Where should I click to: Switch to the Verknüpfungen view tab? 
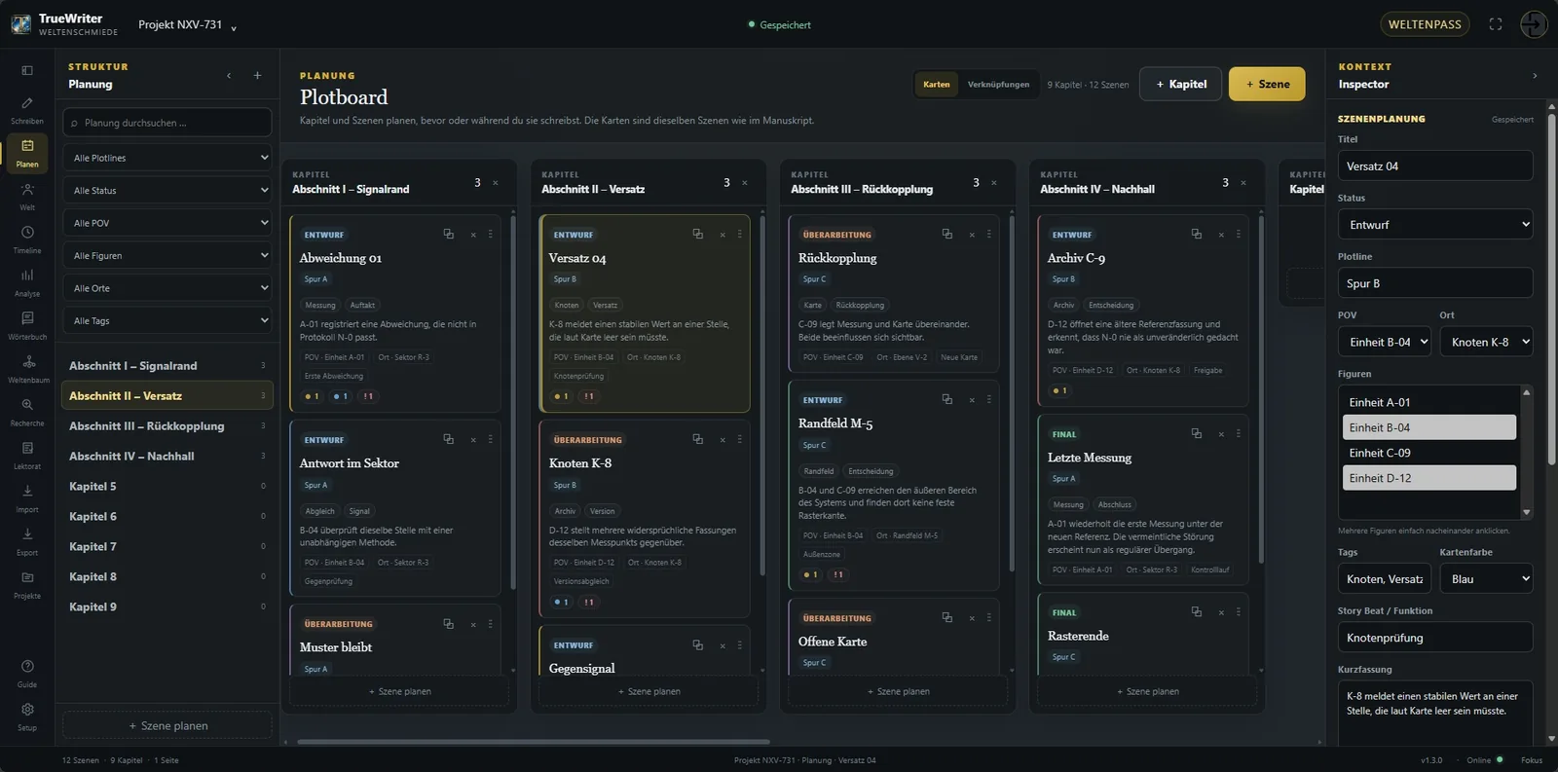(998, 85)
